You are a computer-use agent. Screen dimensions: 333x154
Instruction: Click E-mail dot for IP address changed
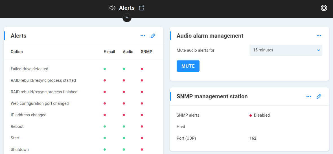[x=105, y=115]
